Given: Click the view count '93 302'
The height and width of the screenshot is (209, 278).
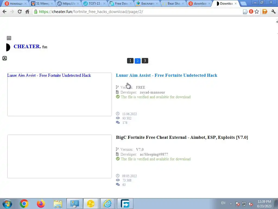Looking at the screenshot, I should (x=127, y=118).
